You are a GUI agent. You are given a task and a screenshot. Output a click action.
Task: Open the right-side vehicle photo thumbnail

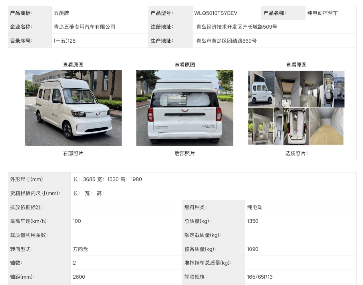(73, 108)
